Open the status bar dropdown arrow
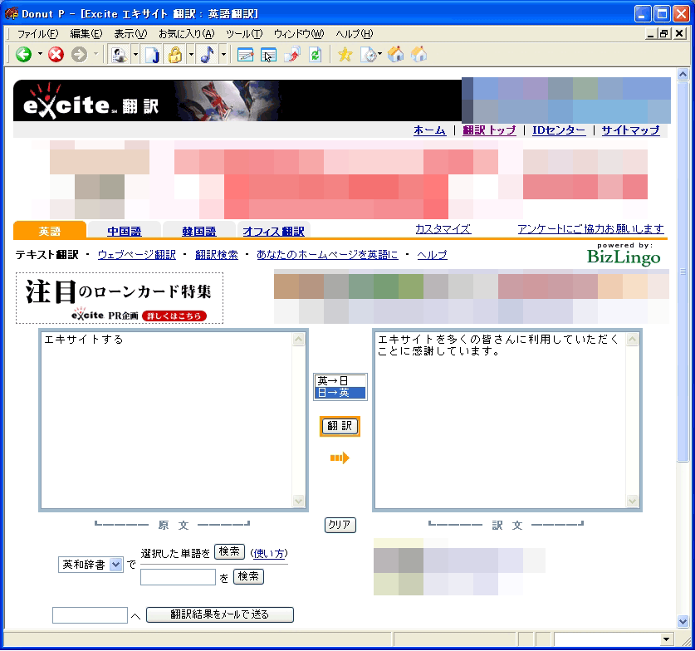The height and width of the screenshot is (651, 695). (x=666, y=639)
